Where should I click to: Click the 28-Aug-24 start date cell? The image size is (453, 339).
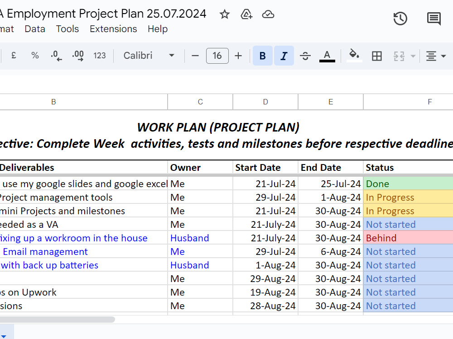(x=265, y=306)
